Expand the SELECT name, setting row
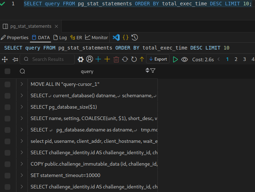 pos(22,118)
